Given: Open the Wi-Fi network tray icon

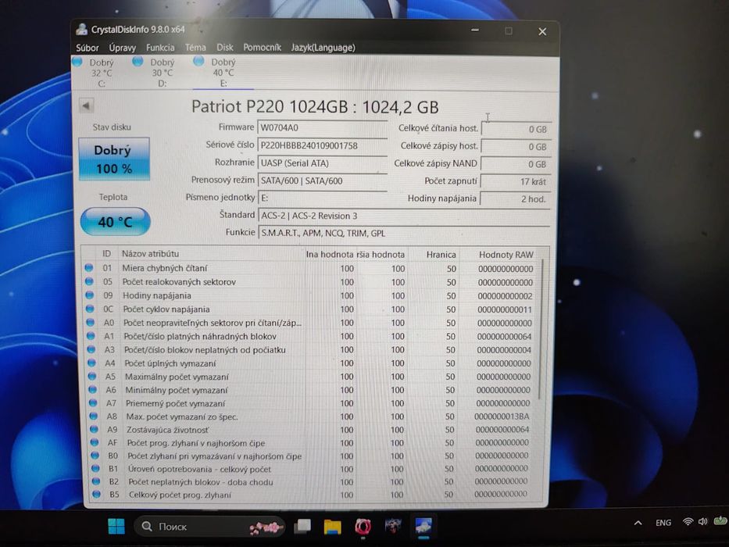Looking at the screenshot, I should point(688,521).
